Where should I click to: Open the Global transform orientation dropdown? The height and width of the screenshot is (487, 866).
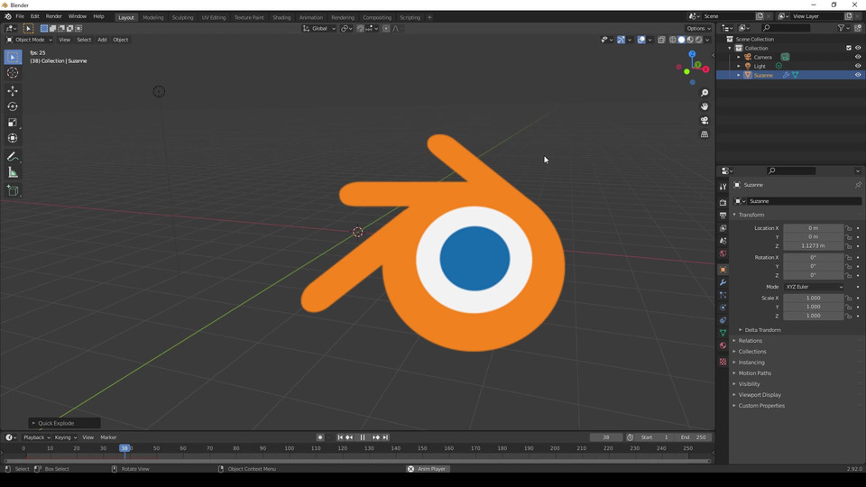[318, 29]
